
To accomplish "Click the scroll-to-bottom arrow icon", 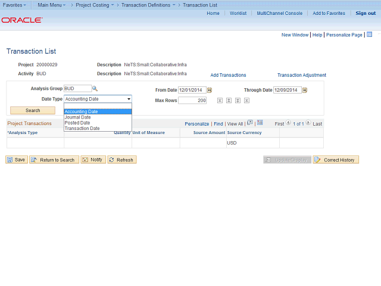I will [247, 101].
